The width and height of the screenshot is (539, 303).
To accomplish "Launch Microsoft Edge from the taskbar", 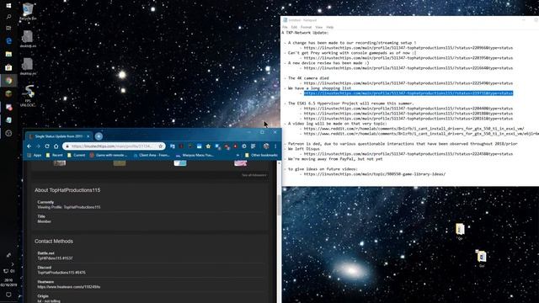I will point(8,41).
